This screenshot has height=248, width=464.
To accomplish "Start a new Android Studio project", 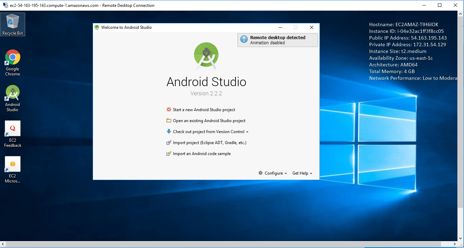I will 204,110.
